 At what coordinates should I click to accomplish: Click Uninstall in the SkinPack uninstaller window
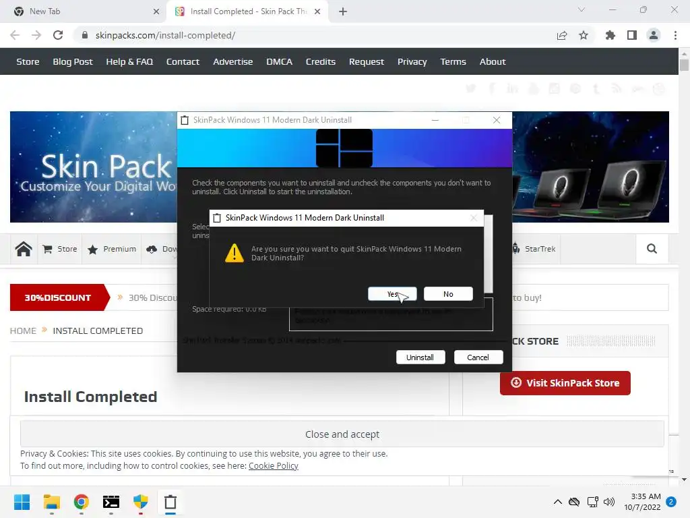pos(420,357)
